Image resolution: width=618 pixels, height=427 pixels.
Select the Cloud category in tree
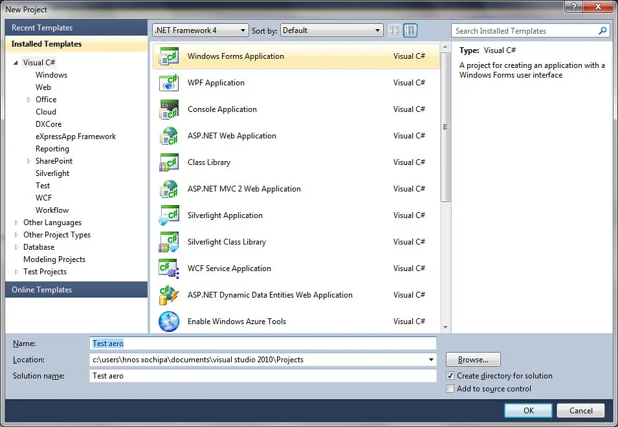[46, 112]
